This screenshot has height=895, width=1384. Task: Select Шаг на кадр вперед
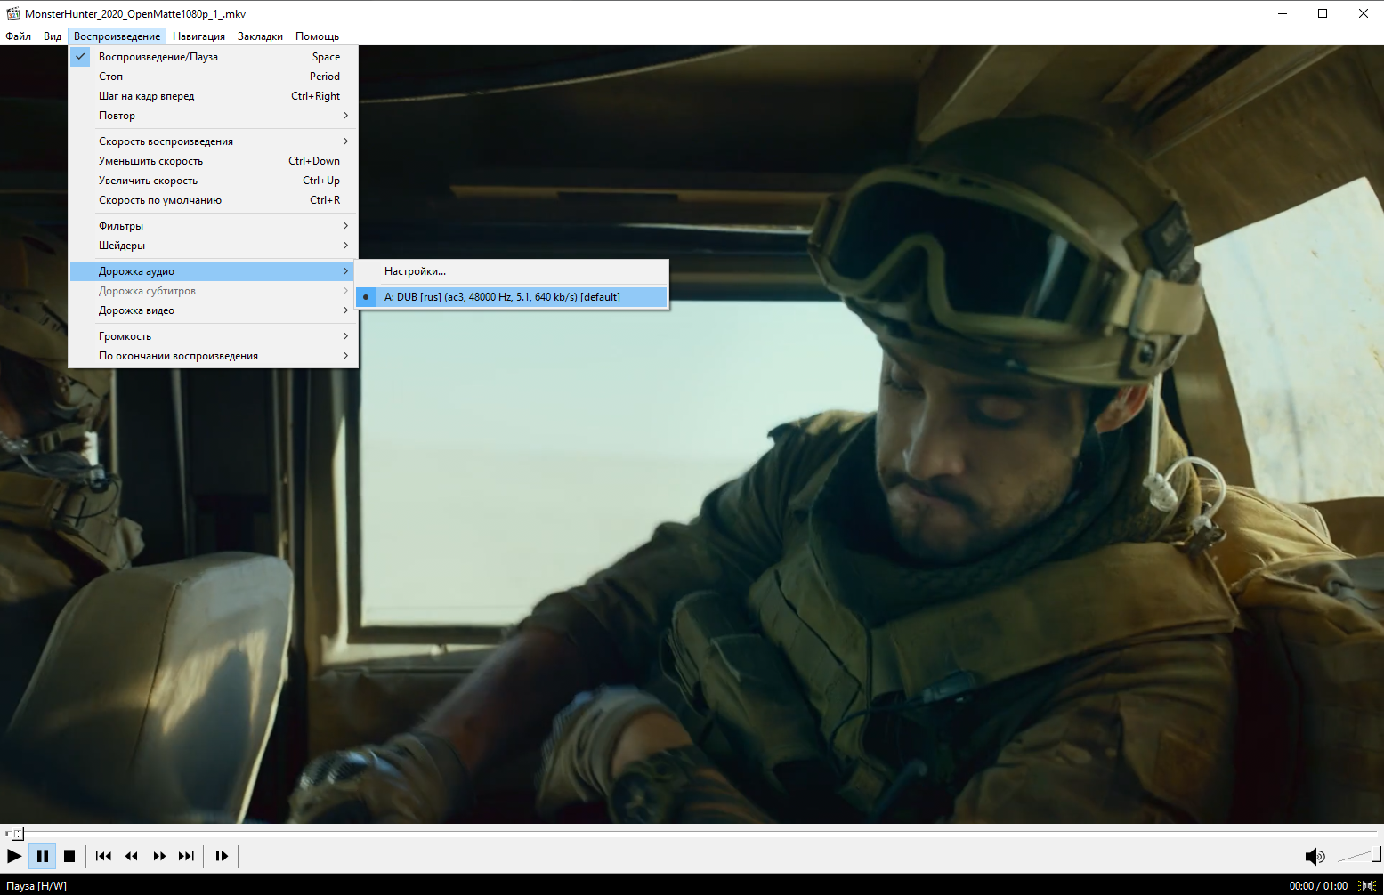[x=214, y=95]
